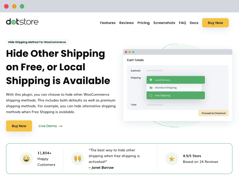The width and height of the screenshot is (239, 181).
Task: Click the smiley face happy customers icon
Action: coord(26,159)
